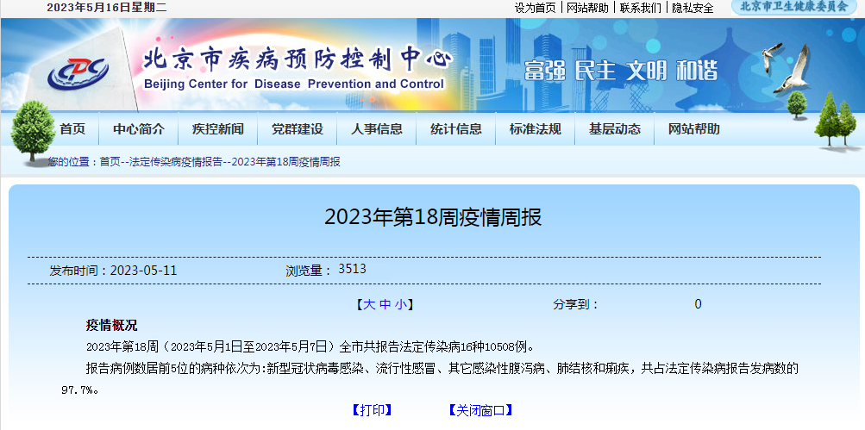Set font size to 大
The width and height of the screenshot is (865, 430).
click(368, 304)
